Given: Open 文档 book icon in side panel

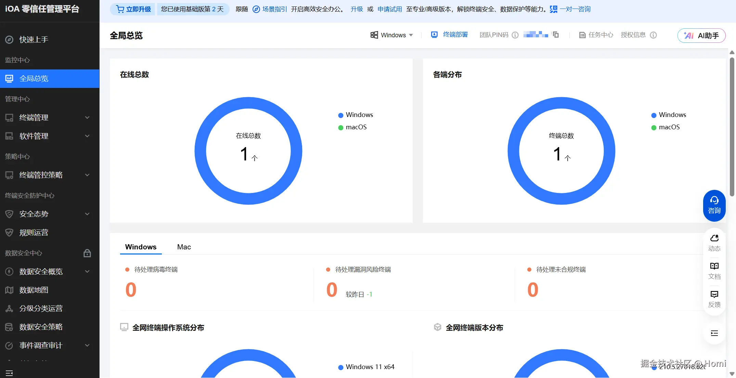Looking at the screenshot, I should (714, 271).
